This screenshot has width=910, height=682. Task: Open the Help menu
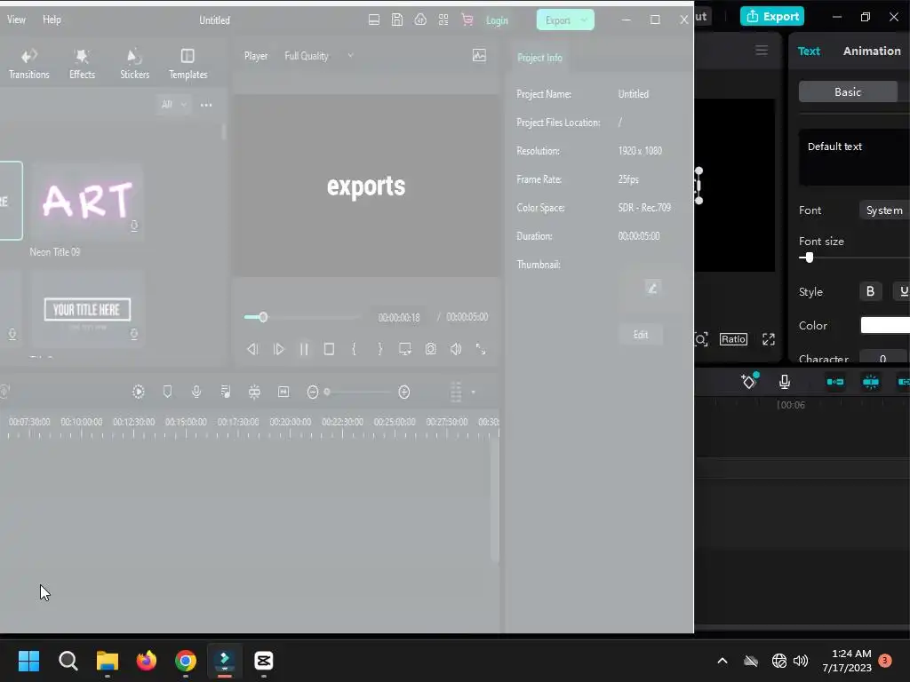(52, 20)
